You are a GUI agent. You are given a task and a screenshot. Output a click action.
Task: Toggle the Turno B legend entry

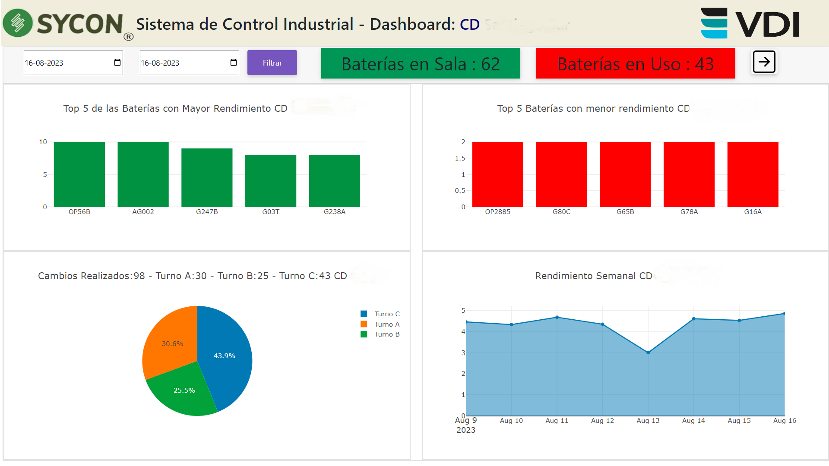click(x=386, y=334)
